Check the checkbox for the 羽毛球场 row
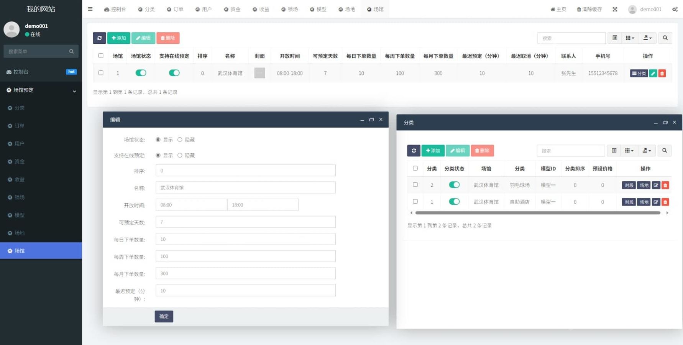 tap(415, 185)
